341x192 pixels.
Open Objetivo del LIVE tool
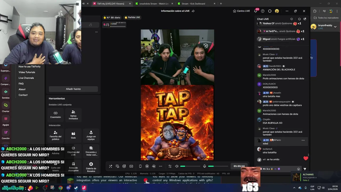click(x=73, y=151)
